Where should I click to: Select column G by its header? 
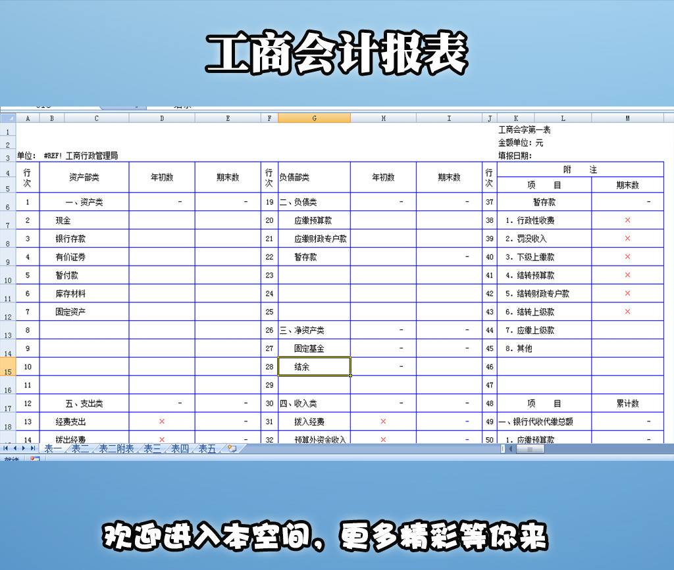click(314, 118)
